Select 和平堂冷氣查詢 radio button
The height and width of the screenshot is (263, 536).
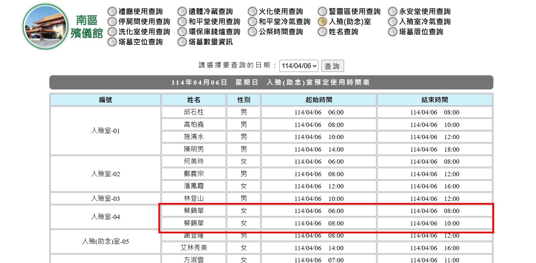(x=252, y=22)
